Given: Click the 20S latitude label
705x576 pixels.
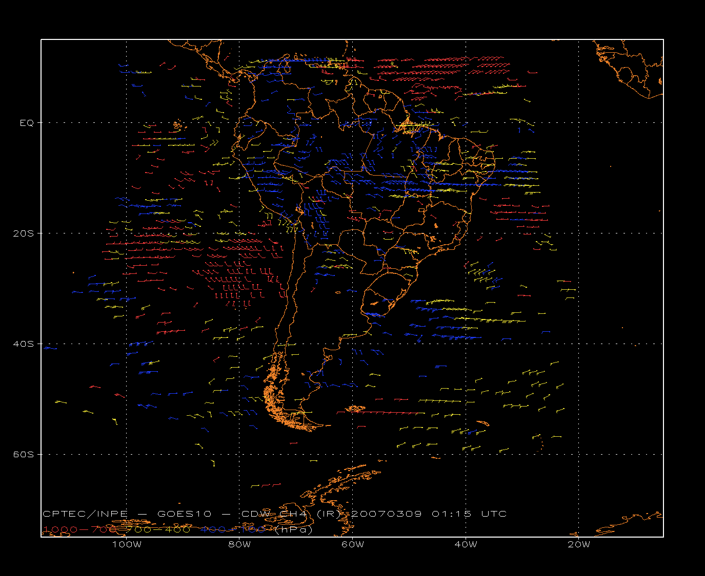Looking at the screenshot, I should [23, 233].
